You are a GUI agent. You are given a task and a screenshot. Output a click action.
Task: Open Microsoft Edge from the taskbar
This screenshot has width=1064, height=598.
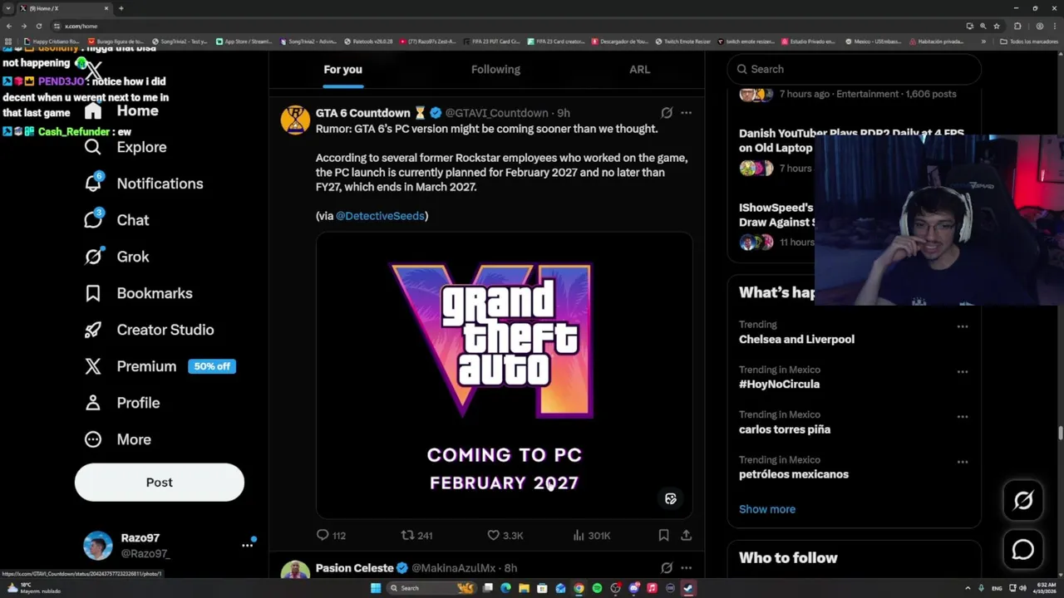click(x=505, y=588)
